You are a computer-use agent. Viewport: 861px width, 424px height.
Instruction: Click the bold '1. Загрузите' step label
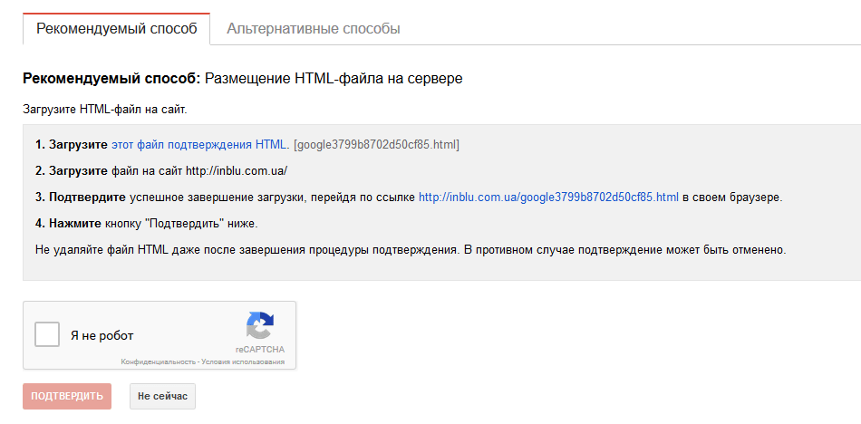72,144
